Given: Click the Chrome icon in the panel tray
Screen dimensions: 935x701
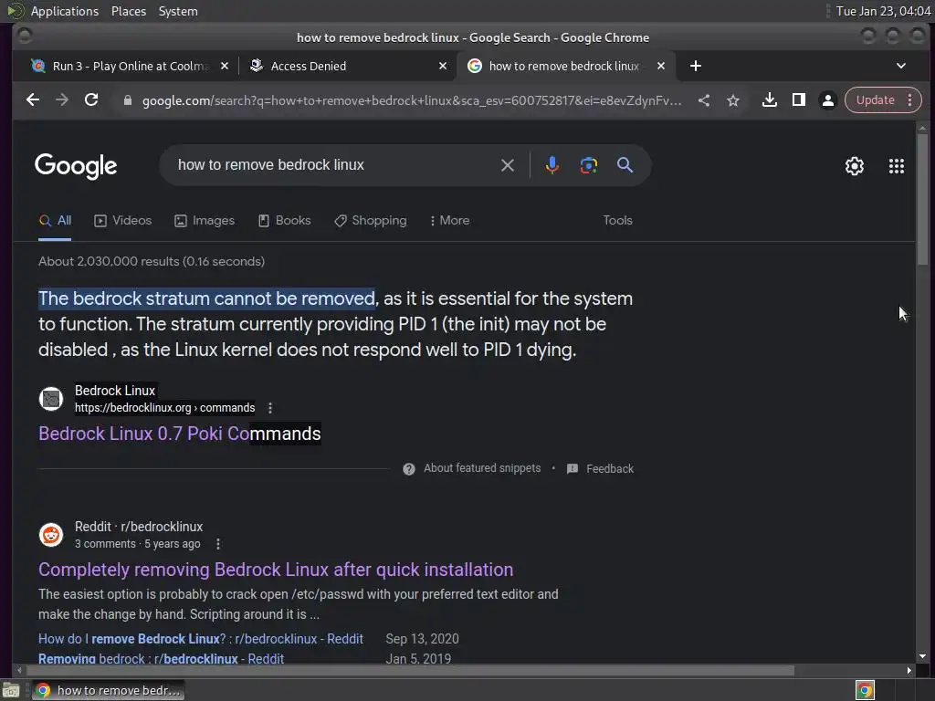Looking at the screenshot, I should pos(865,690).
